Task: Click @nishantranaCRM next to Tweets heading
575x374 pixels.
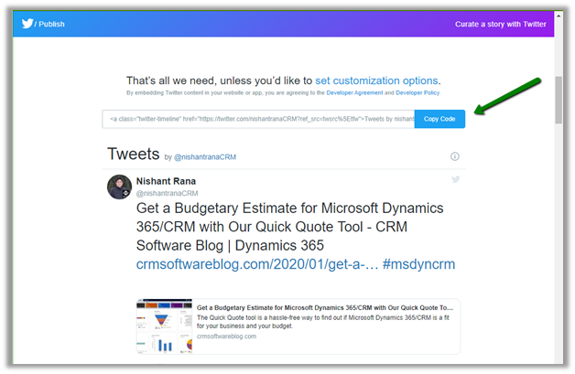Action: pyautogui.click(x=205, y=157)
